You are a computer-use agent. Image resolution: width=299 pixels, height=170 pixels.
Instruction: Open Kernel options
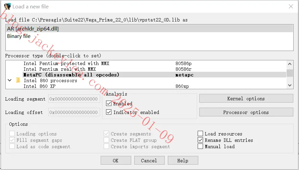pyautogui.click(x=246, y=99)
